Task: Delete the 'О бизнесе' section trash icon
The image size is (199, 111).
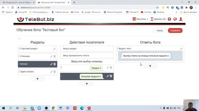Action: [55, 56]
